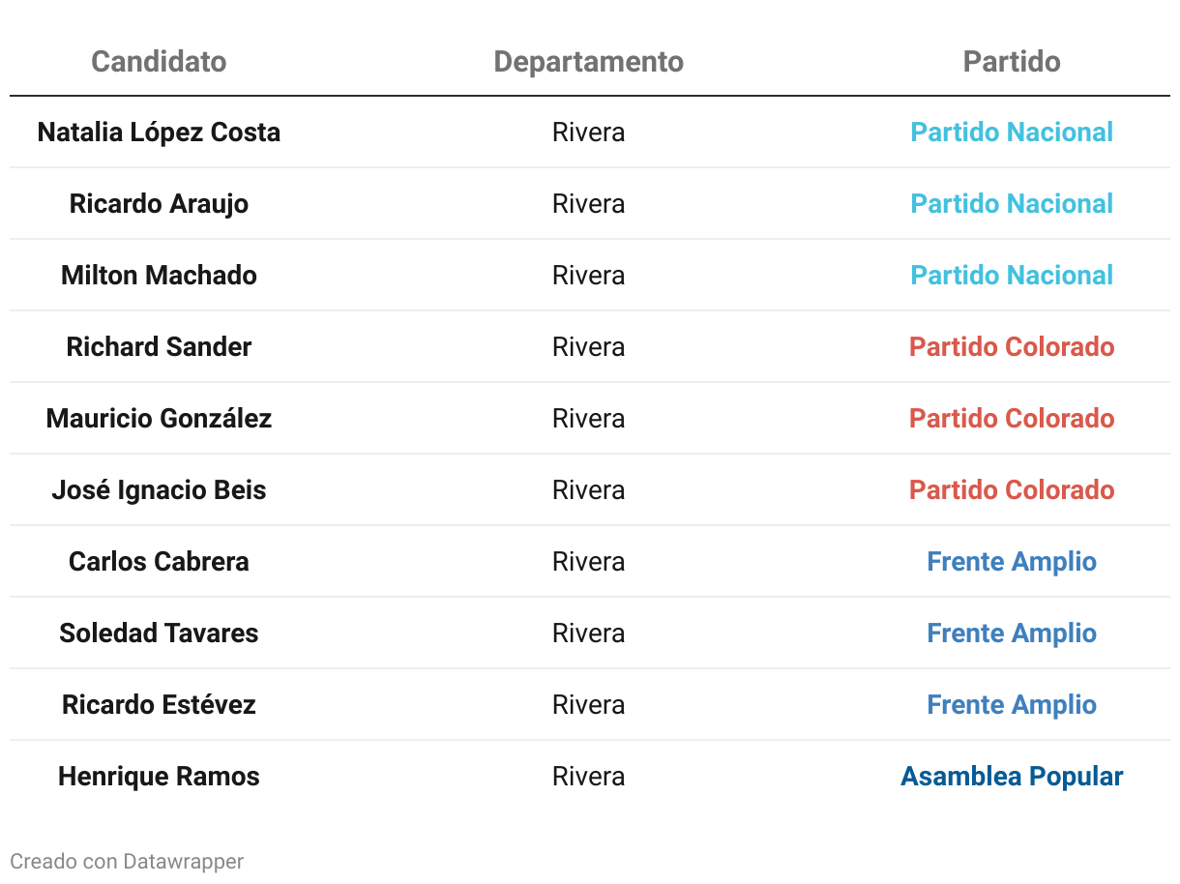Click the Partido column header
The image size is (1180, 884).
click(1012, 62)
